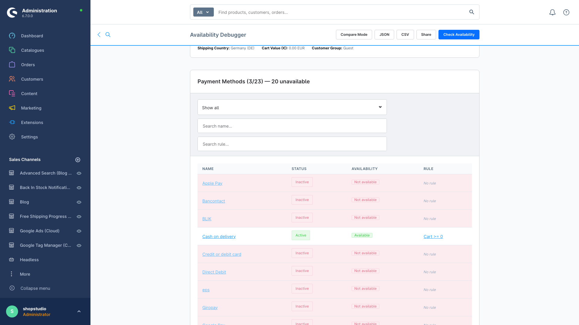Click the page search icon beside back arrow
The width and height of the screenshot is (579, 325).
[108, 35]
